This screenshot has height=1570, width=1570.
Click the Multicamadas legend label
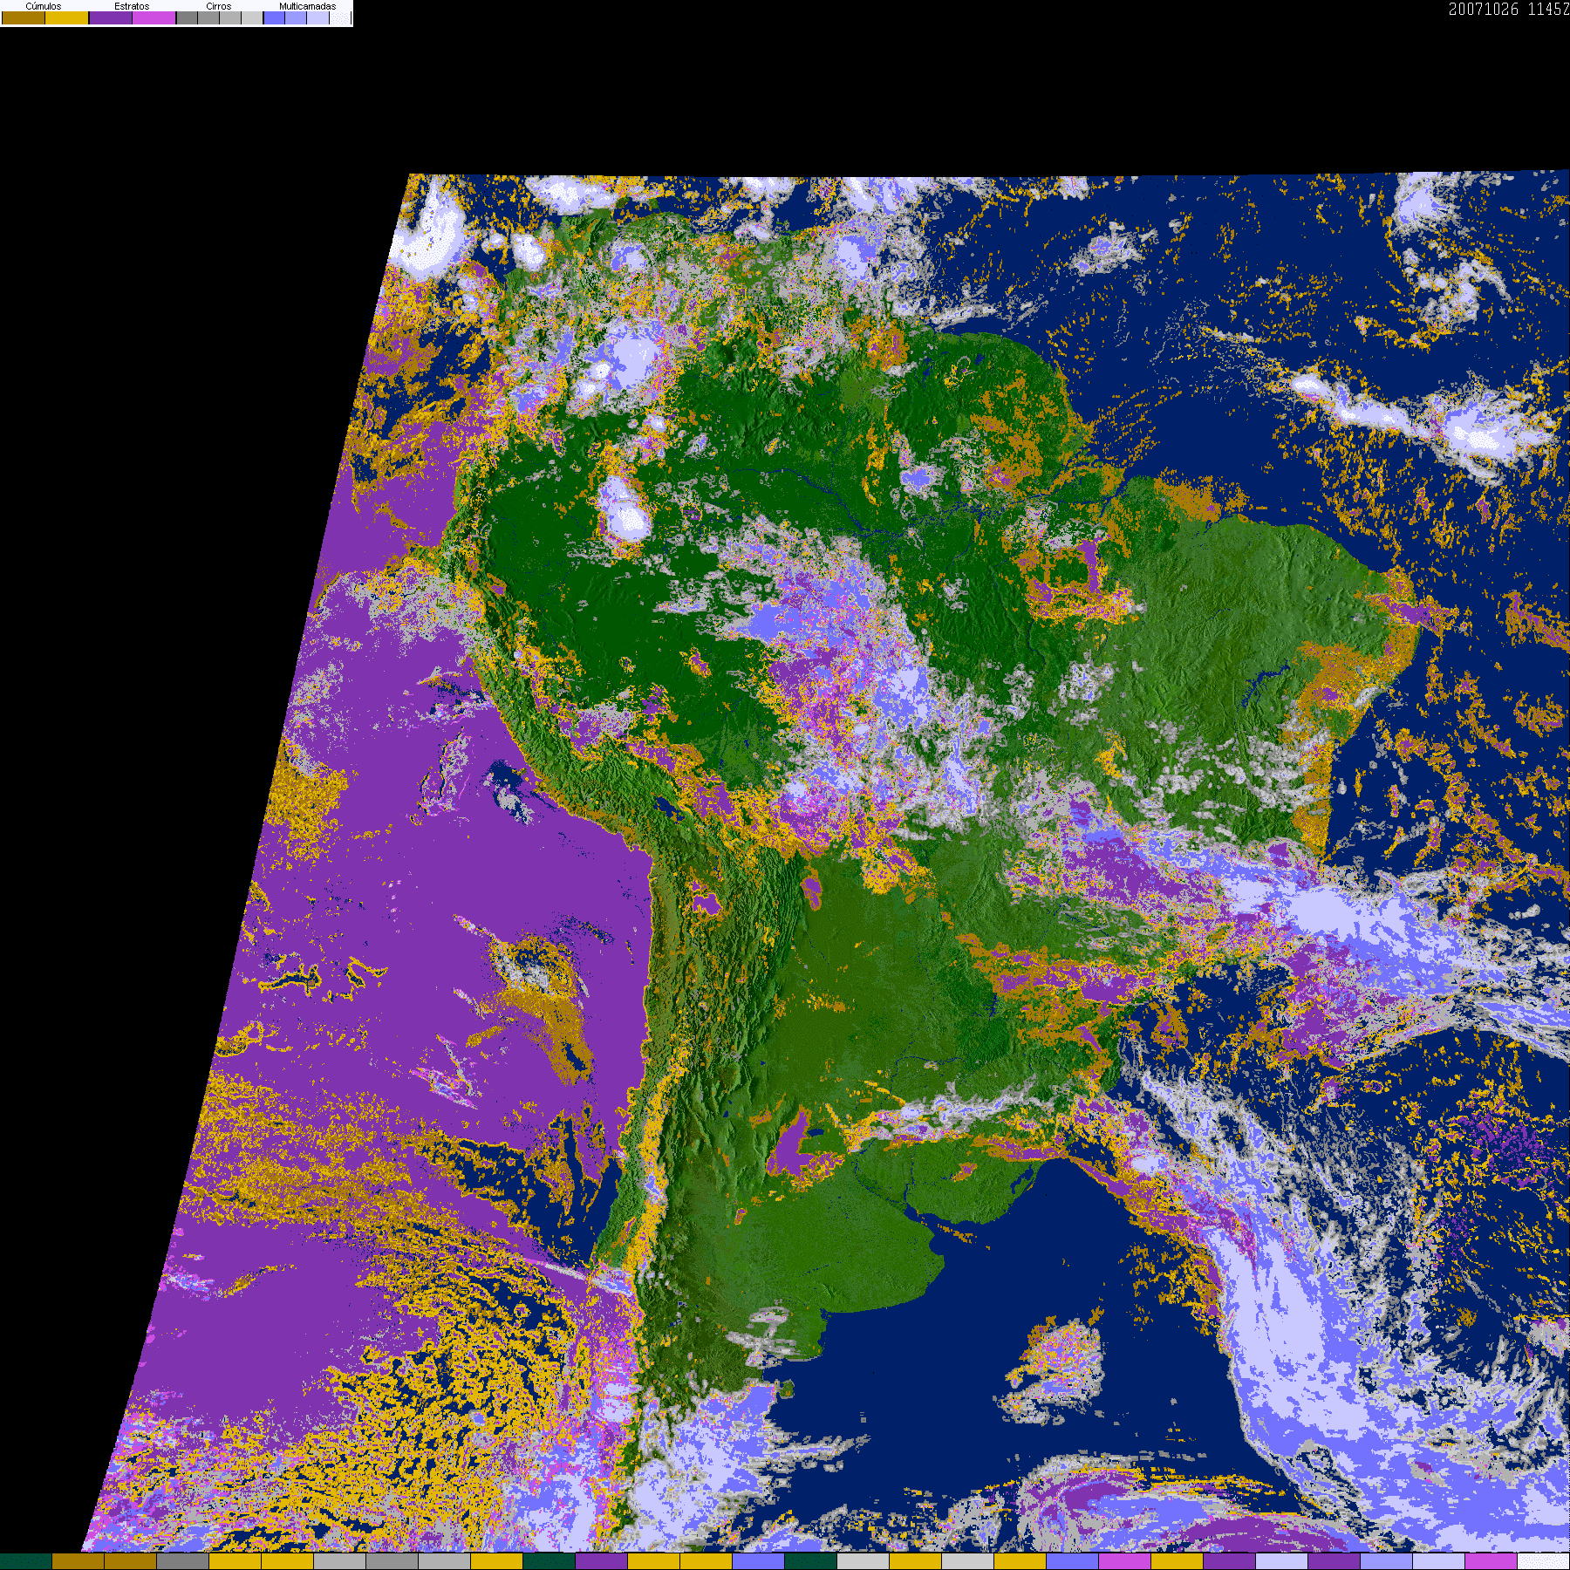coord(307,6)
